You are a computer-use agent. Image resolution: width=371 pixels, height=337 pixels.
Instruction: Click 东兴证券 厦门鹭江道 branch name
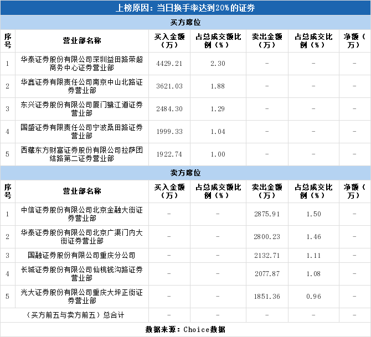coord(82,109)
